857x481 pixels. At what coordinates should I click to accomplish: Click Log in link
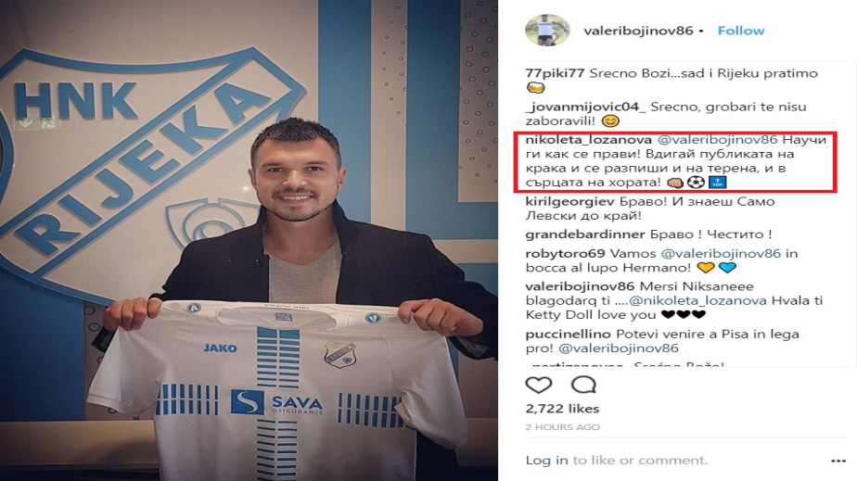[x=546, y=461]
